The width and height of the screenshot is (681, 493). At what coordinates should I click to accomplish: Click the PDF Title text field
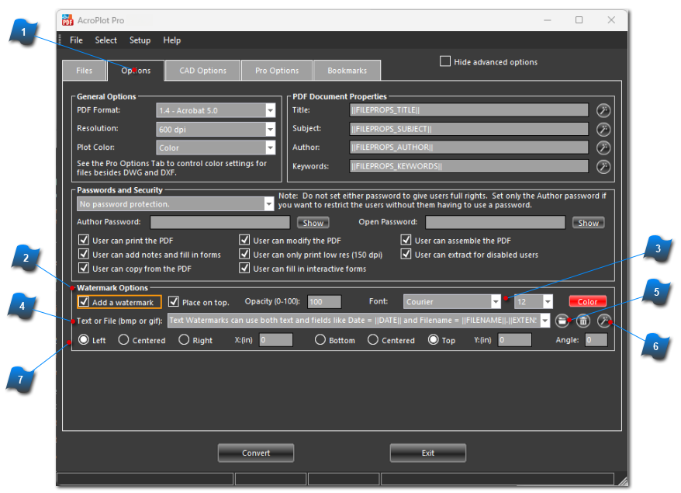click(x=468, y=110)
